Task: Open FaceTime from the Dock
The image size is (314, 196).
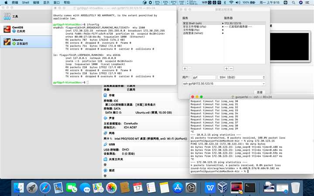Action: click(x=72, y=188)
